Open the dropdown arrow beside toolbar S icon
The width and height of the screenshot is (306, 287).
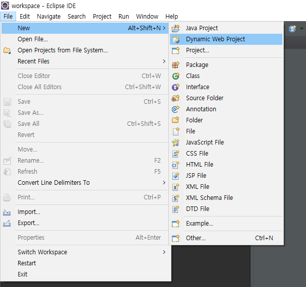(x=301, y=29)
